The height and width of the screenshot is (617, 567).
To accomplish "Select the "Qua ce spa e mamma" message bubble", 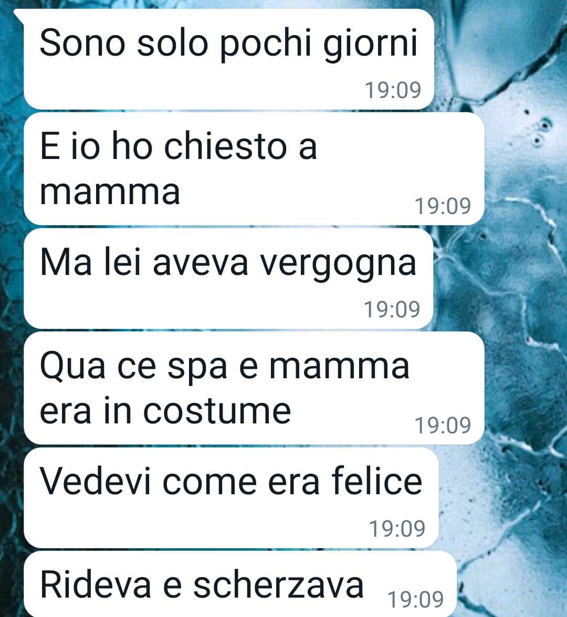I will (x=254, y=388).
